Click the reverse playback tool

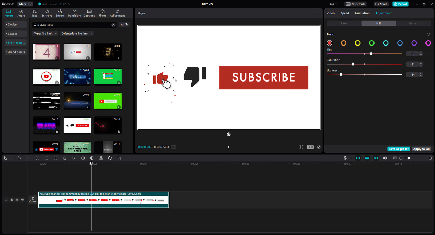click(x=92, y=158)
